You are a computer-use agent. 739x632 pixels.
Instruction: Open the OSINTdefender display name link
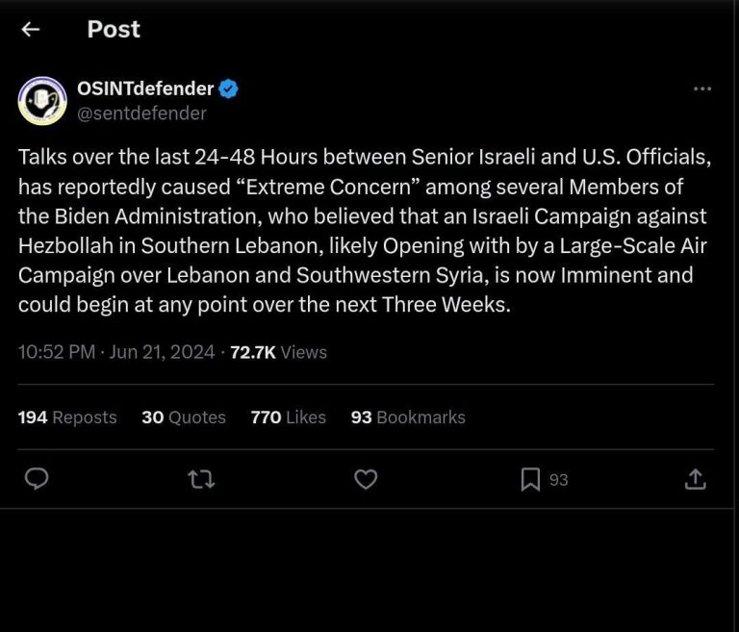[x=145, y=89]
